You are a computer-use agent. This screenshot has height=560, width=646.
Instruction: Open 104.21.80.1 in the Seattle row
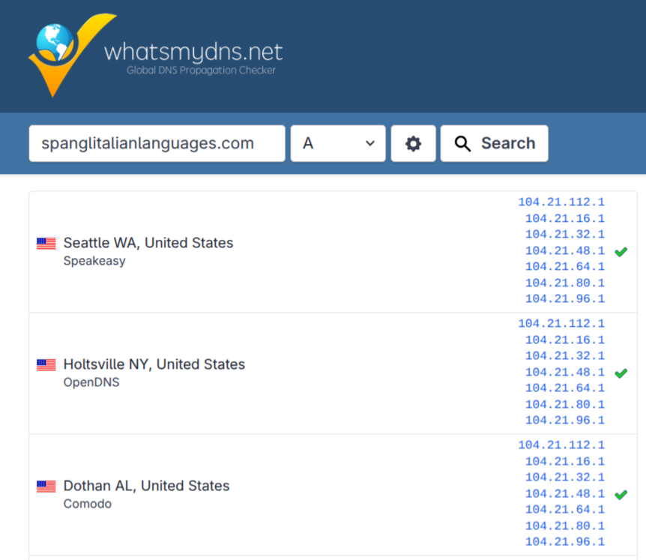[565, 283]
